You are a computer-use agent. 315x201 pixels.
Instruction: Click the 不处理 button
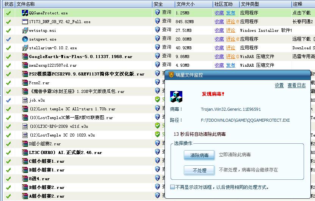pos(199,170)
